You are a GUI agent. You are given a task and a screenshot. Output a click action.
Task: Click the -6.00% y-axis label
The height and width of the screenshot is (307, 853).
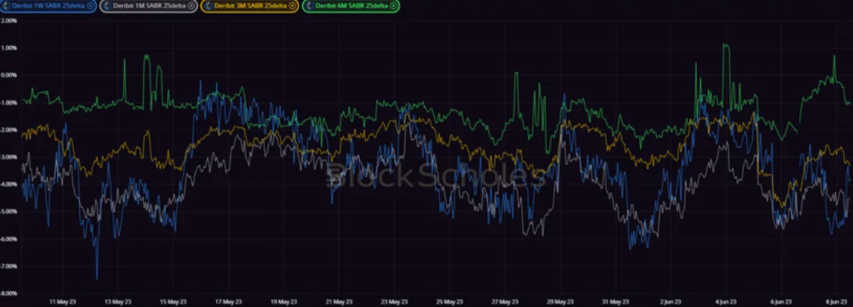coord(10,239)
